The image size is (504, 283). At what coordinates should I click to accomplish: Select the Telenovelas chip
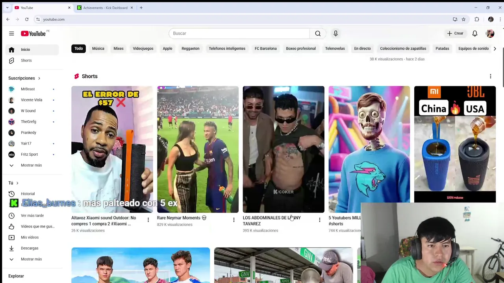(x=335, y=49)
